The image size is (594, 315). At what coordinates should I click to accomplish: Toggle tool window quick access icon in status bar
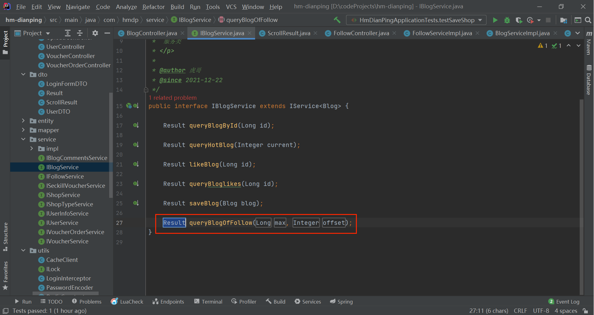pyautogui.click(x=5, y=311)
